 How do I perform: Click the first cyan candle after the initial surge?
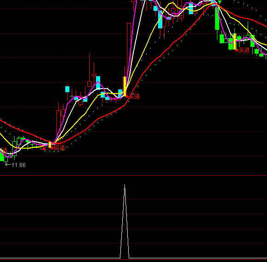[68, 89]
